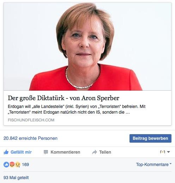Image resolution: width=175 pixels, height=183 pixels.
Task: Select the Teilen action label
Action: tap(105, 152)
